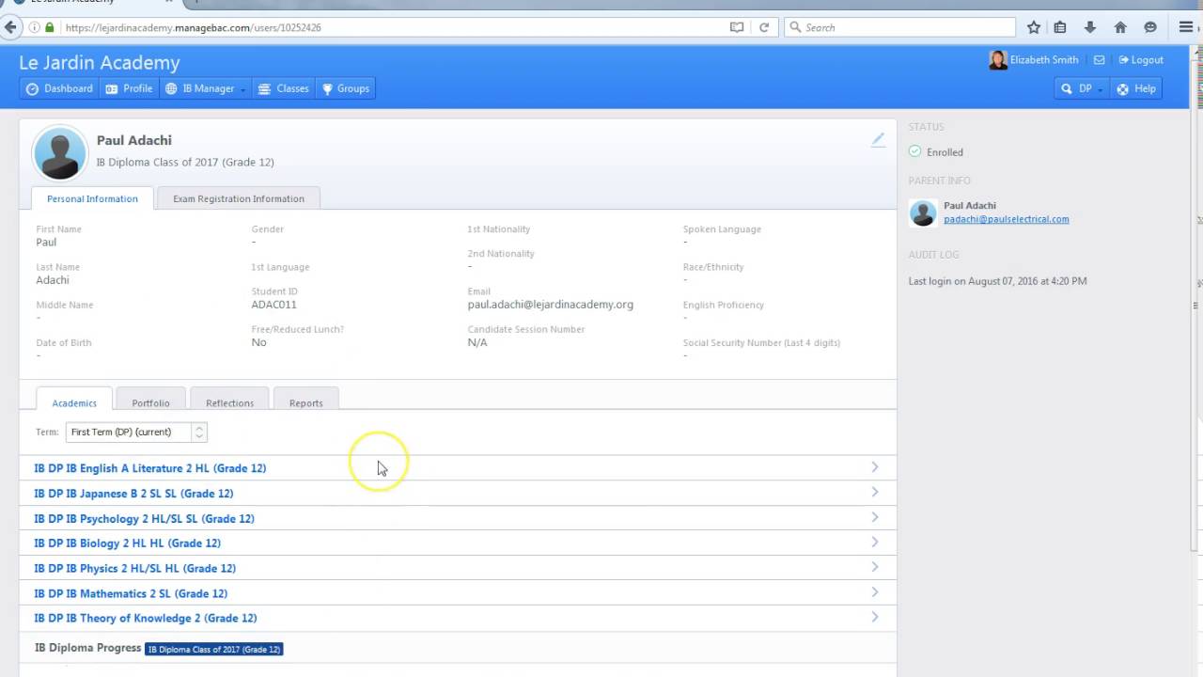Switch to the Reports tab
1203x677 pixels.
305,402
